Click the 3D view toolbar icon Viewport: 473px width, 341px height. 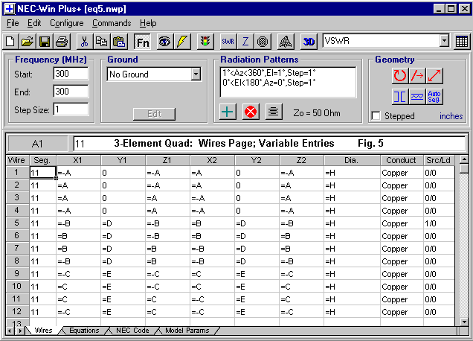click(309, 42)
